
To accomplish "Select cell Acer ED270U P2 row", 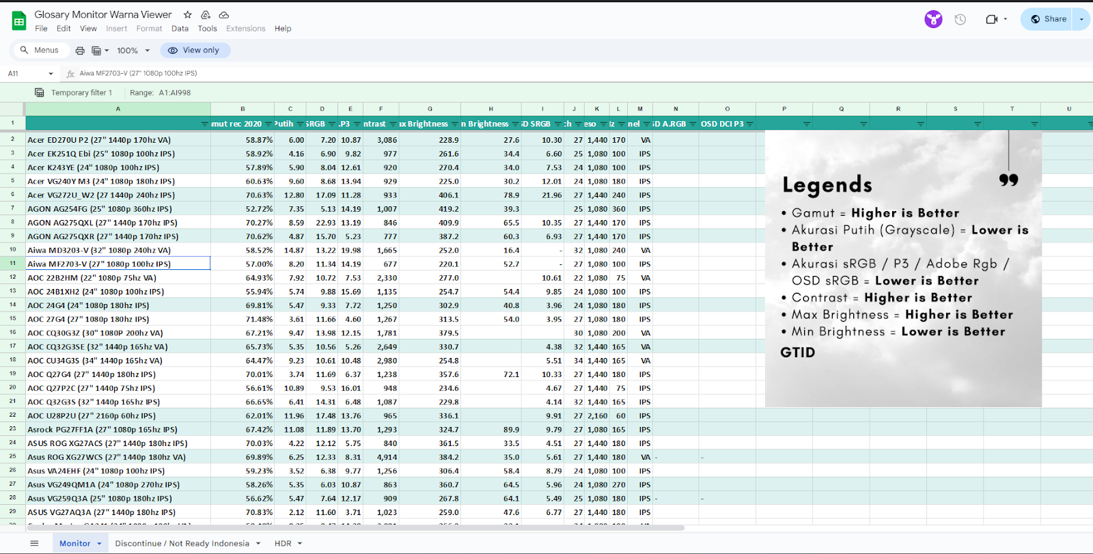I will pyautogui.click(x=117, y=140).
